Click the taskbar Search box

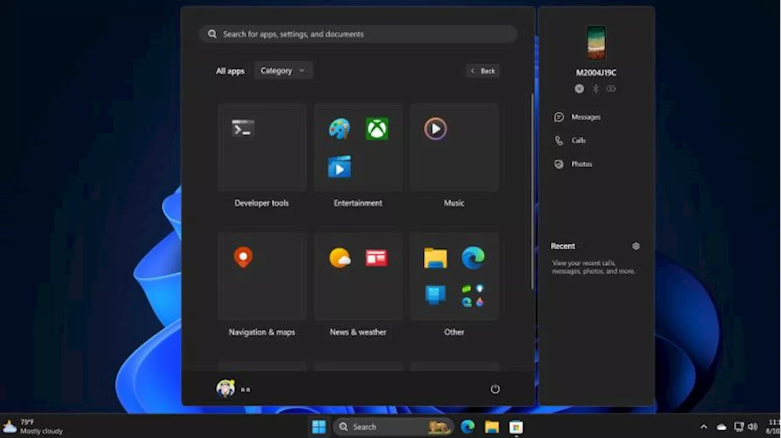coord(394,427)
